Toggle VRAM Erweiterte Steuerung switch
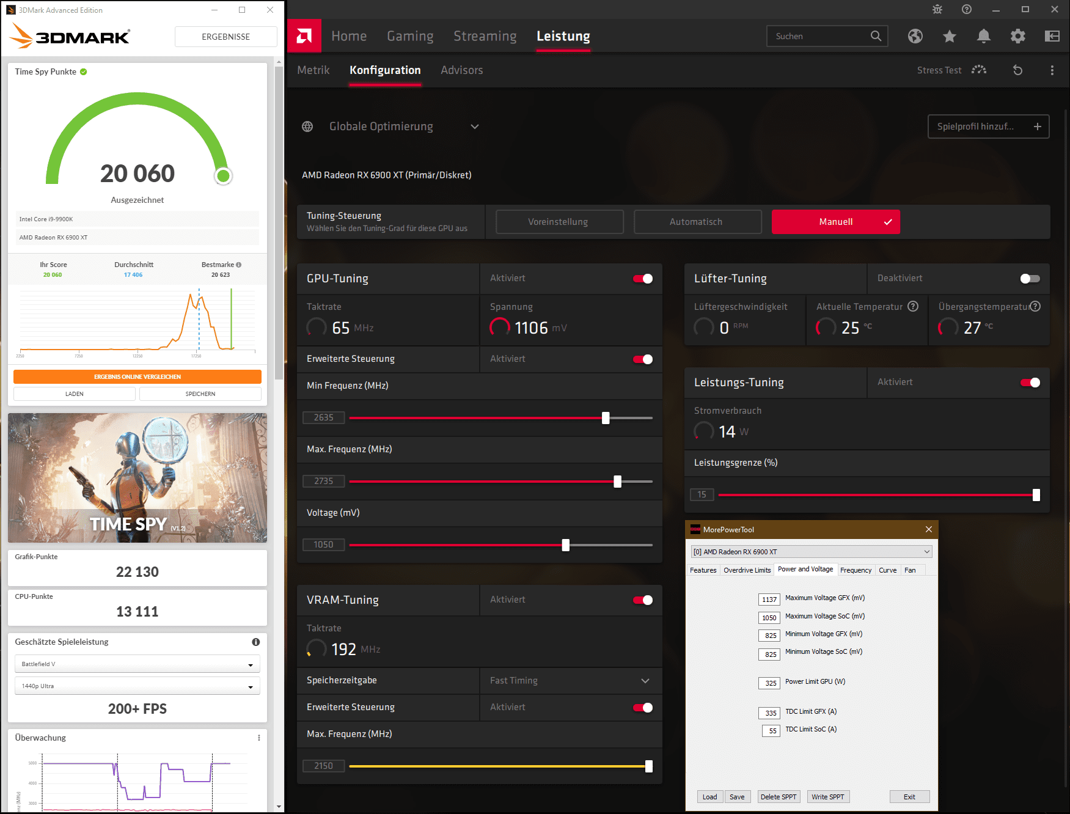 643,708
